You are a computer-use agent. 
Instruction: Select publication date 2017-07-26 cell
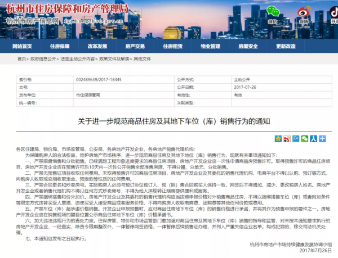282,88
